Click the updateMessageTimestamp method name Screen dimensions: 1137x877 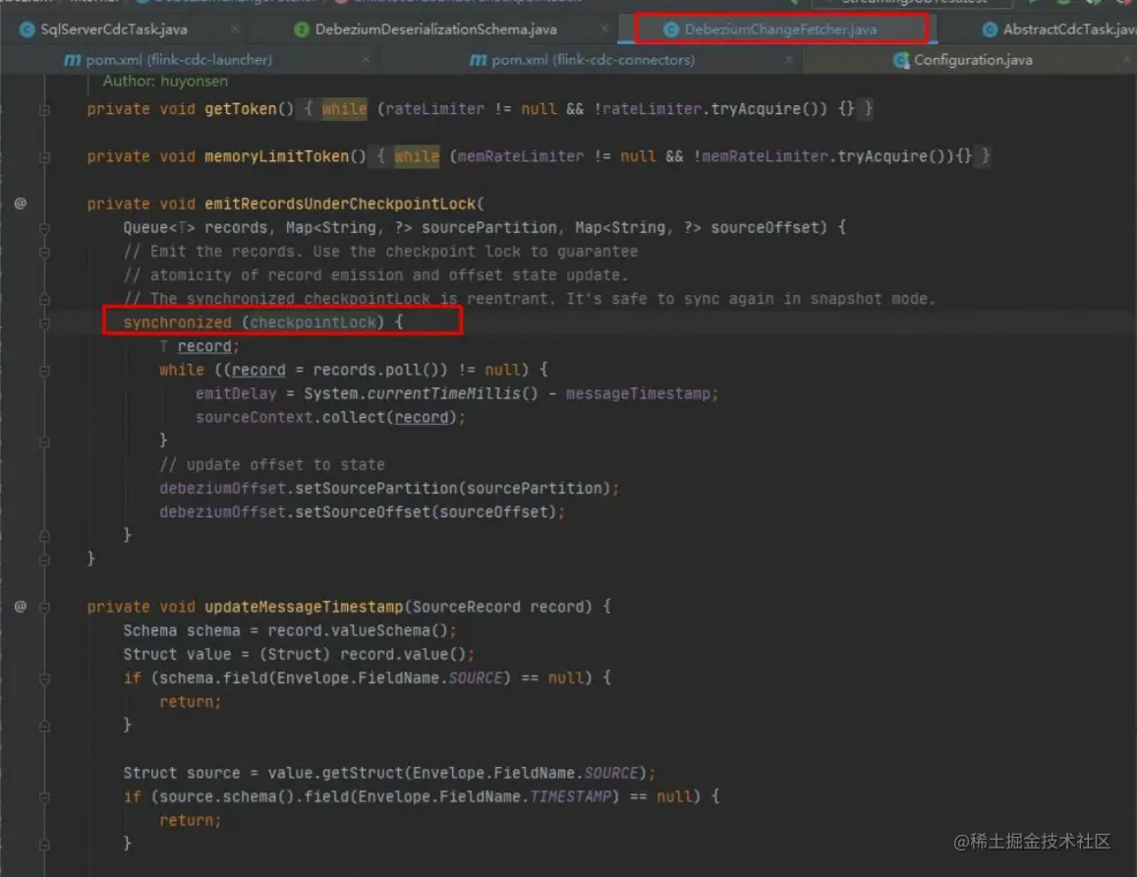point(304,607)
